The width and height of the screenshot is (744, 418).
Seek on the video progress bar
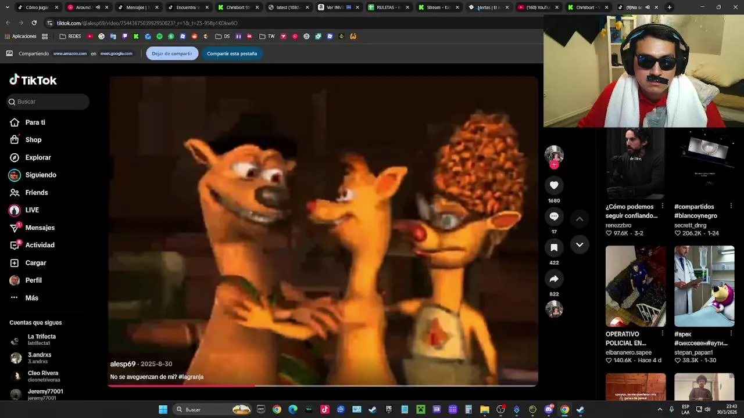pos(323,385)
